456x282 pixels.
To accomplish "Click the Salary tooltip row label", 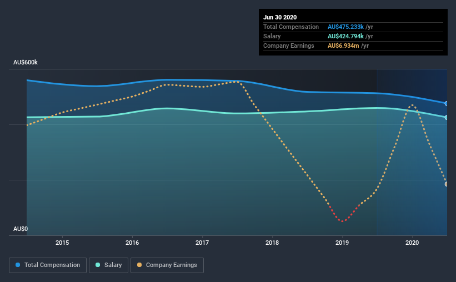I will point(272,36).
